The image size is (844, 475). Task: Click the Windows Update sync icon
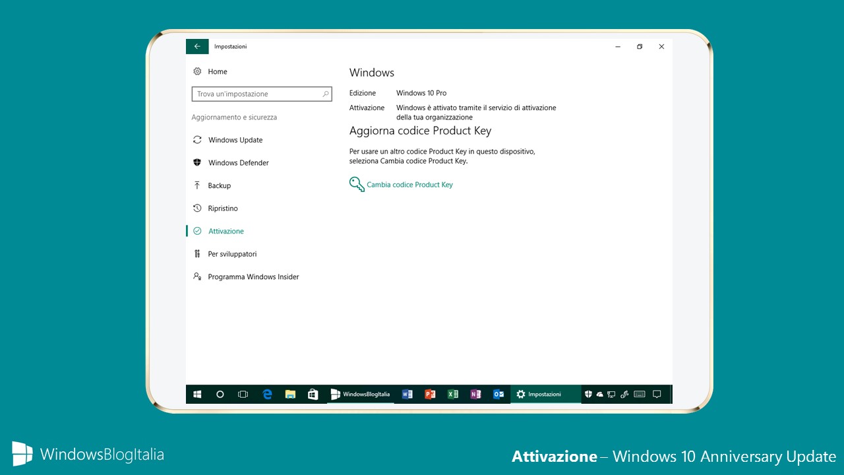pyautogui.click(x=197, y=140)
